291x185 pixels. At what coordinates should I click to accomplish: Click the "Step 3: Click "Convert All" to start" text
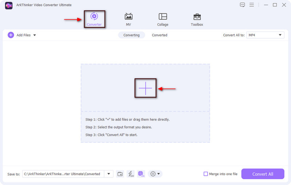click(x=111, y=135)
